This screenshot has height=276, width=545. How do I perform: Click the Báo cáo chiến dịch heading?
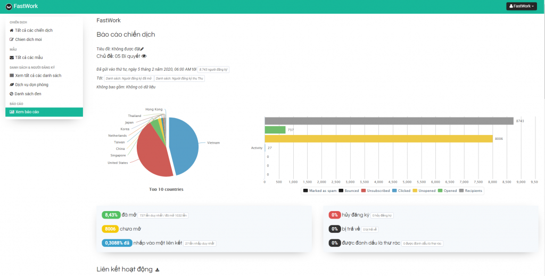coord(126,35)
